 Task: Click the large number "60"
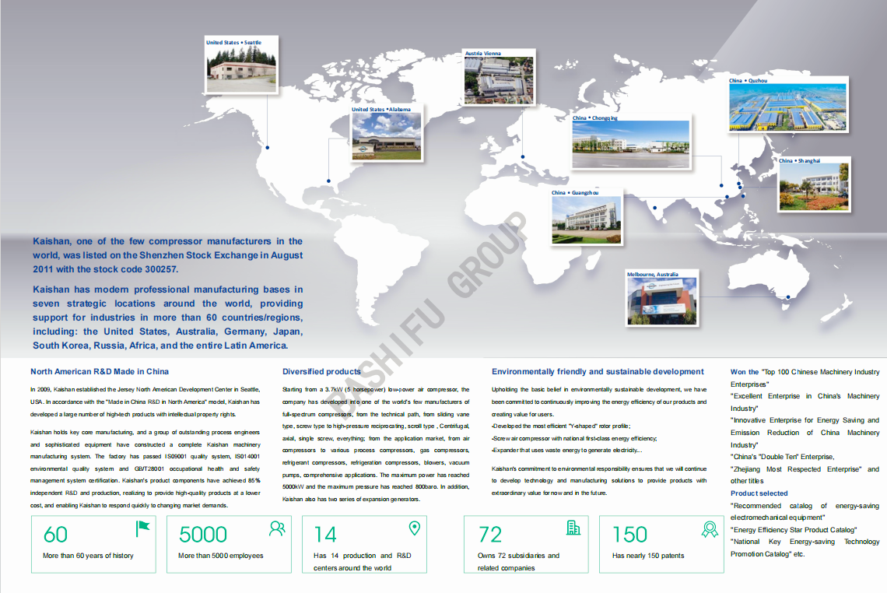55,535
